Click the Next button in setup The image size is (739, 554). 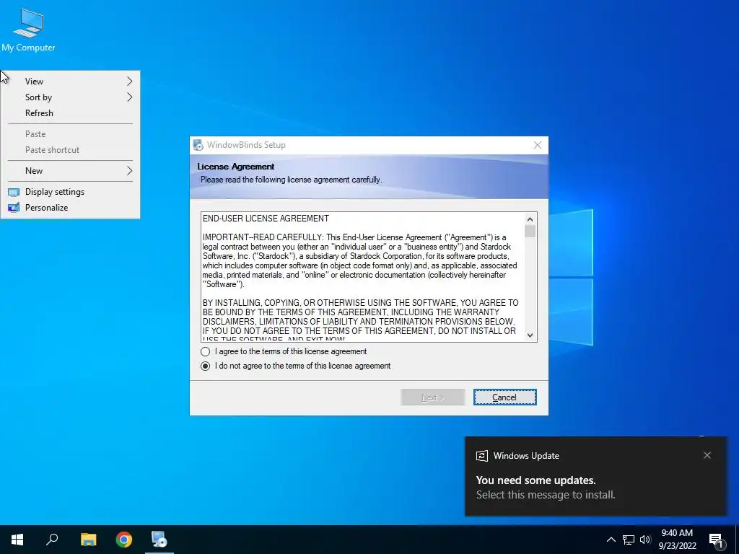click(433, 397)
